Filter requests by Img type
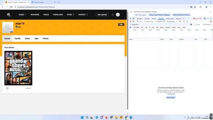The width and height of the screenshot is (213, 120). (x=157, y=27)
